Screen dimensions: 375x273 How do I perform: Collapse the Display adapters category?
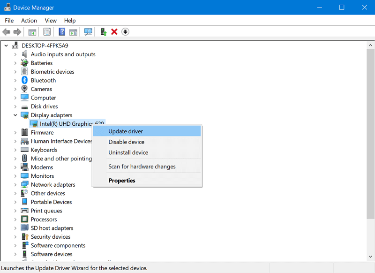[x=15, y=115]
